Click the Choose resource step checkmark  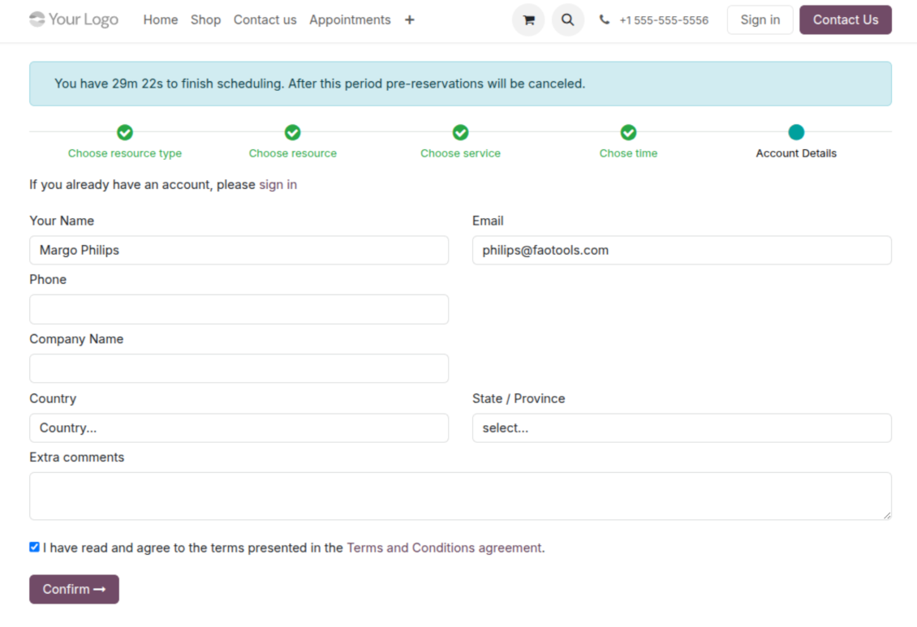(293, 132)
